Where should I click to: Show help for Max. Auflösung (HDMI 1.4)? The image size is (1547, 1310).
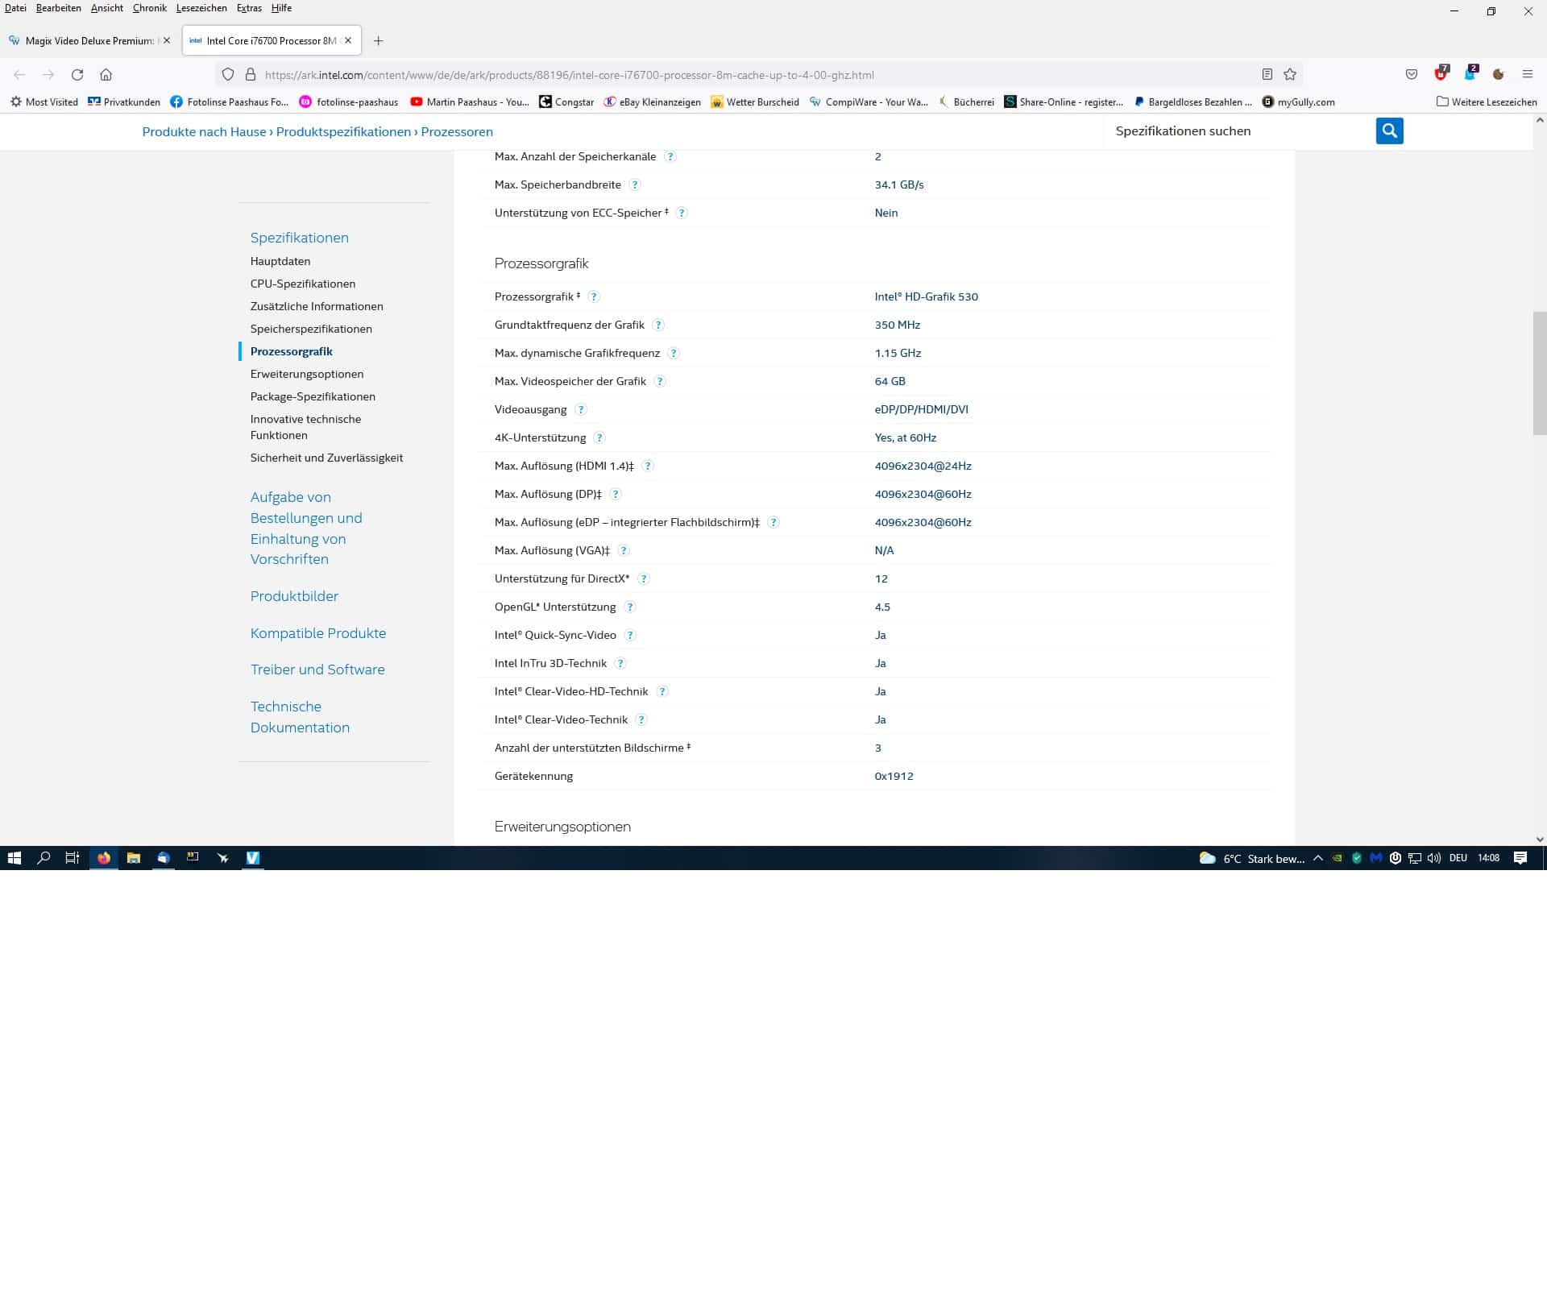[x=648, y=466]
